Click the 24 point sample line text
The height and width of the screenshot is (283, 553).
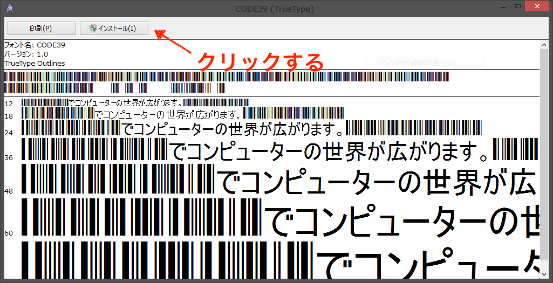point(233,129)
